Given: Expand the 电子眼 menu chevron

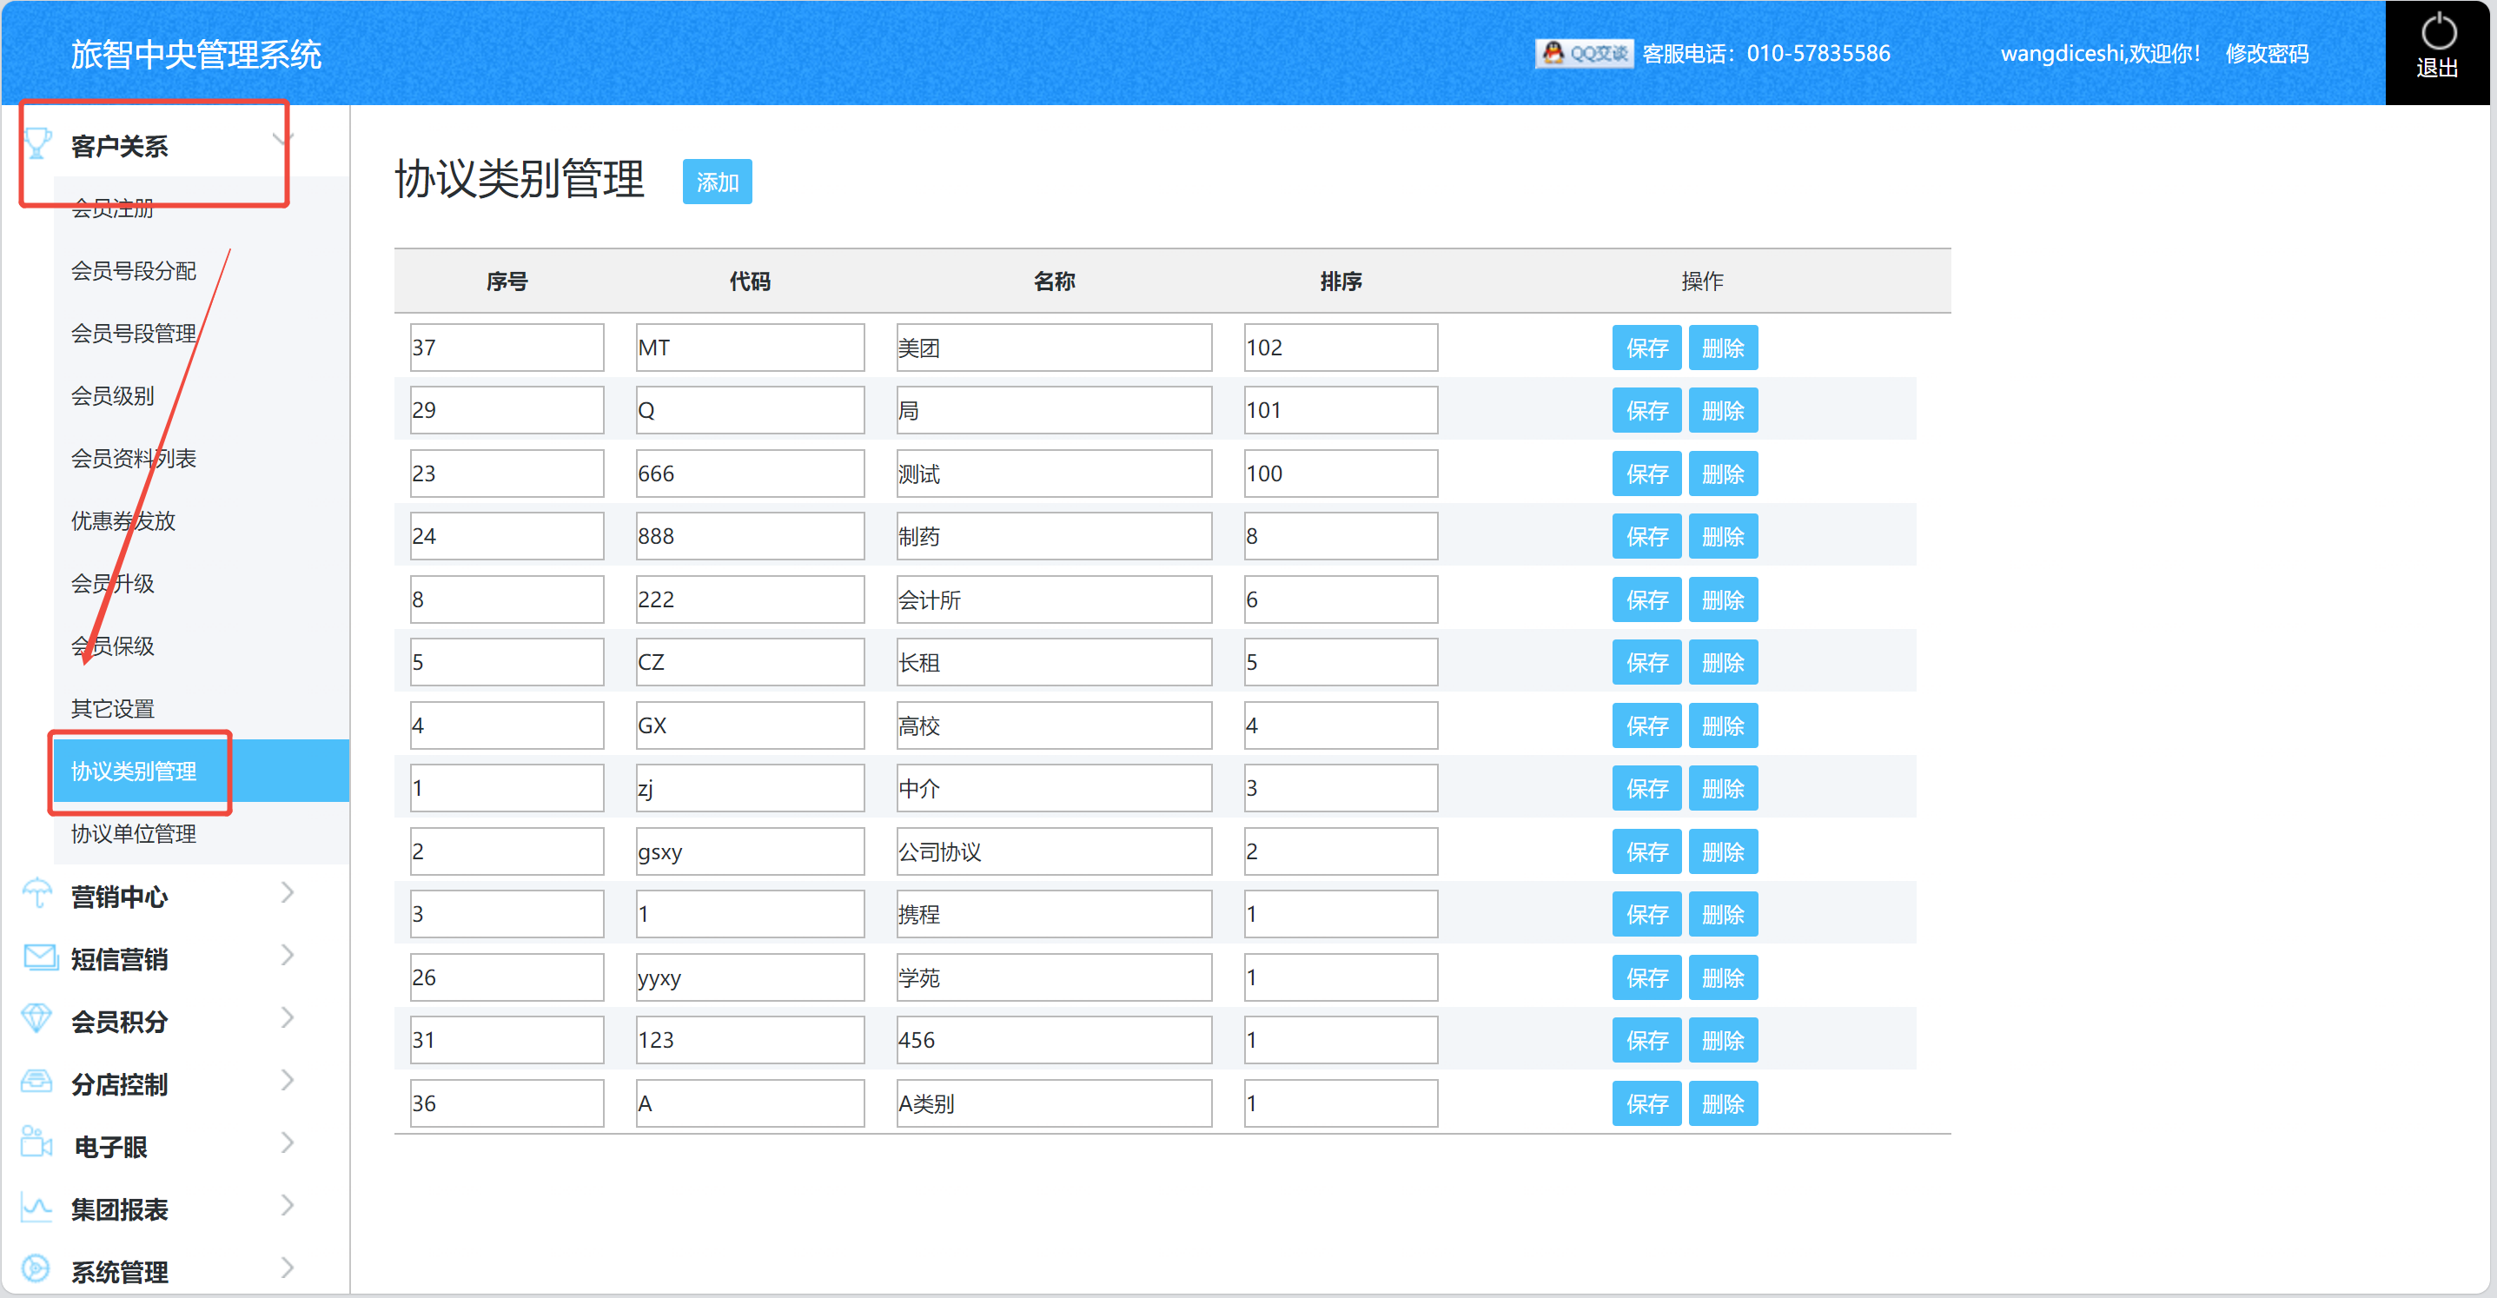Looking at the screenshot, I should [287, 1144].
